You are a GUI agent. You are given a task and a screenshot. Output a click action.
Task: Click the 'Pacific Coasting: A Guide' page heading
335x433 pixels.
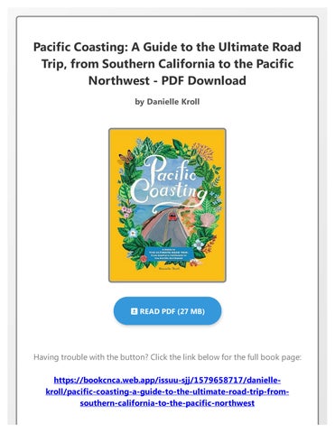[x=167, y=64]
